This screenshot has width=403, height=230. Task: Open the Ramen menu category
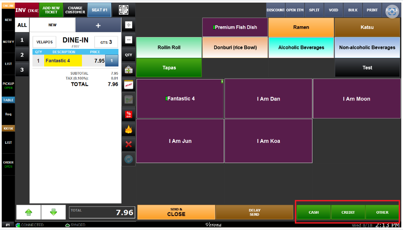tap(301, 27)
